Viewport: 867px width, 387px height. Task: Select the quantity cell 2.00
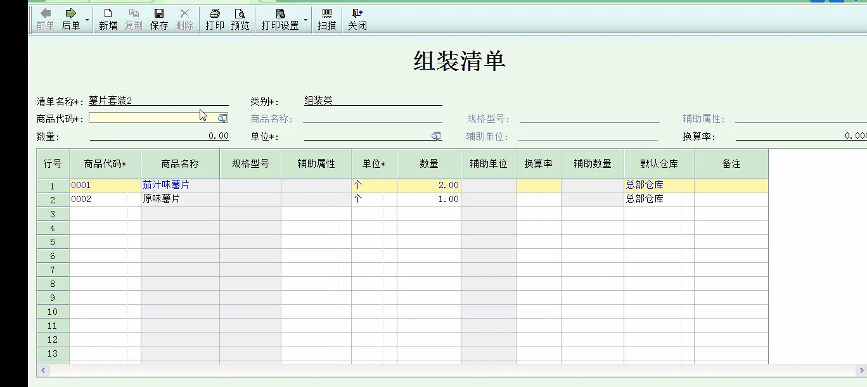pyautogui.click(x=429, y=186)
